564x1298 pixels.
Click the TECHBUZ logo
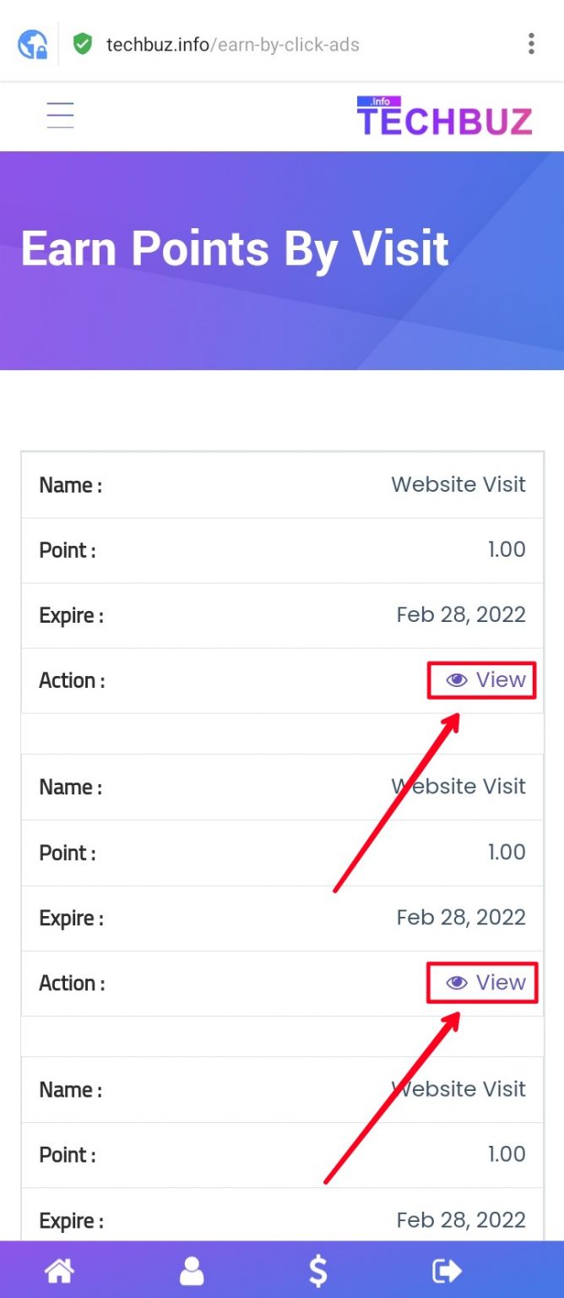coord(444,117)
